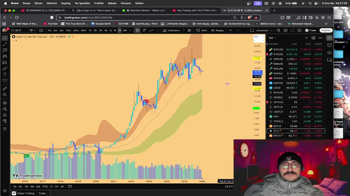Toggle hide all drawings eye icon
Screen dimensions: 350x196
tap(5, 121)
